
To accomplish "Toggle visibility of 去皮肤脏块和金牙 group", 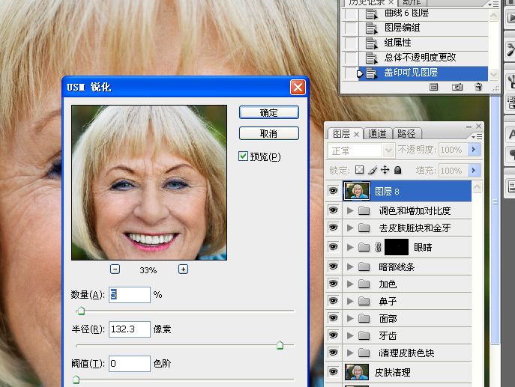I will click(x=333, y=228).
